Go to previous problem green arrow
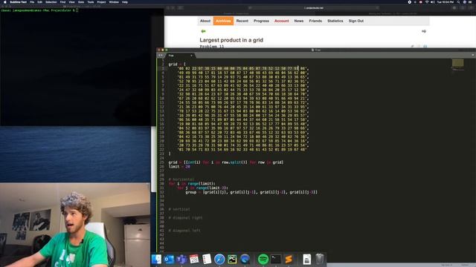476x267 pixels. coord(203,31)
